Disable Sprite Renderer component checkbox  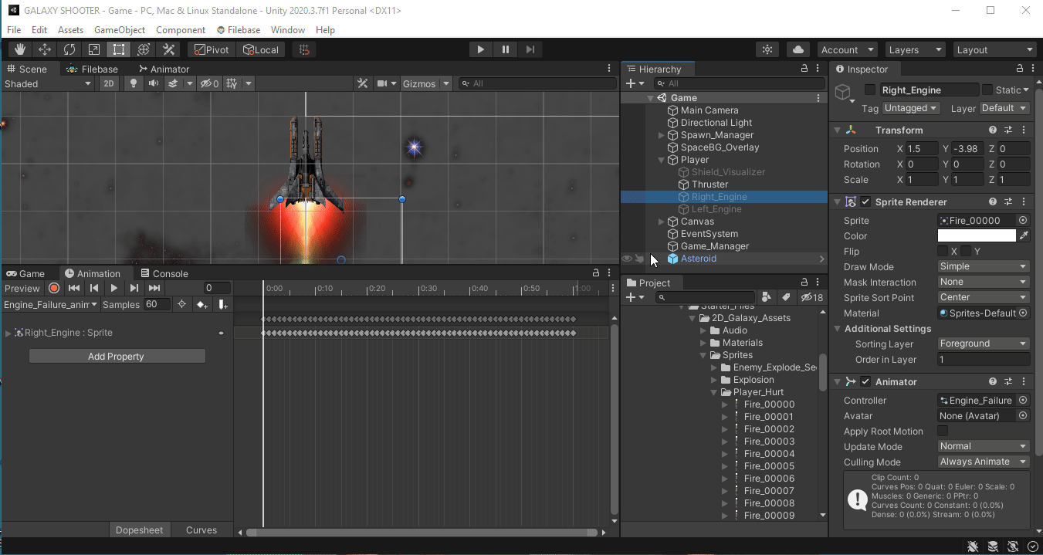[866, 202]
